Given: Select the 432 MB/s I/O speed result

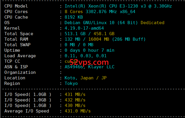Looking at the screenshot, I should point(75,100).
